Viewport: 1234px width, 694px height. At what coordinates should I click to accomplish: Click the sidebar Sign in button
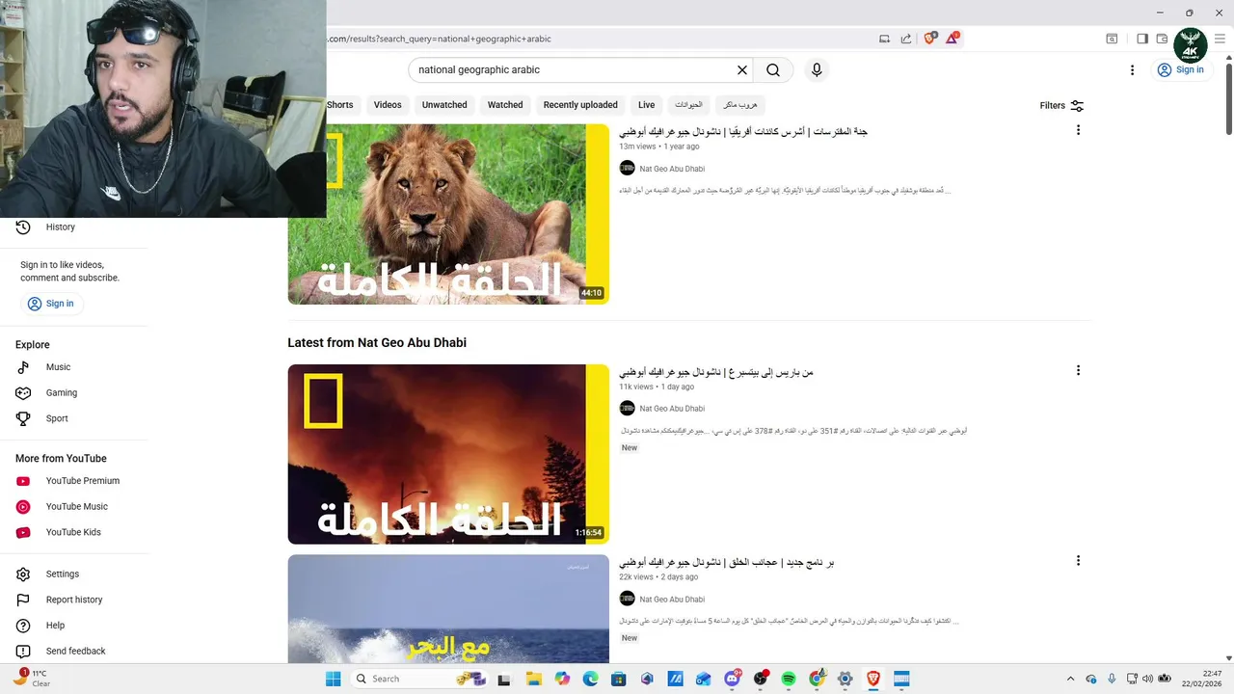click(x=51, y=304)
